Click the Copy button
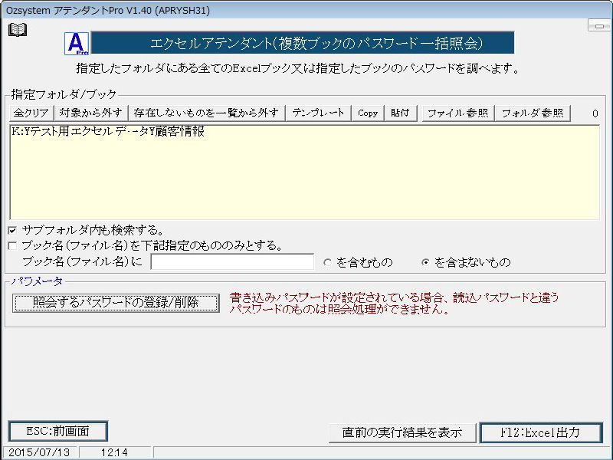The image size is (613, 460). [x=368, y=113]
